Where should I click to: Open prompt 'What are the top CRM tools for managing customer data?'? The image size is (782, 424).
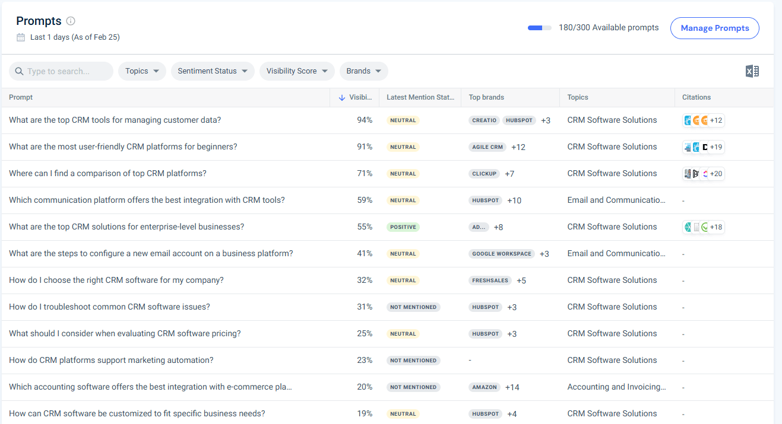pyautogui.click(x=115, y=120)
